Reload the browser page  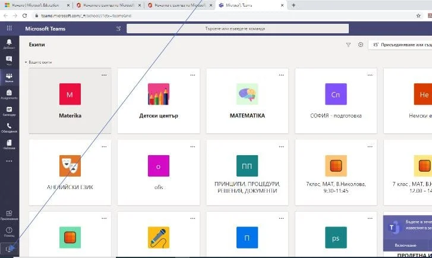point(24,15)
